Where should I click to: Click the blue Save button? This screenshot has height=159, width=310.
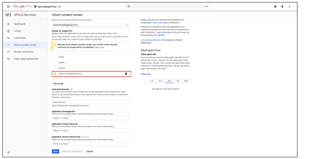click(55, 151)
